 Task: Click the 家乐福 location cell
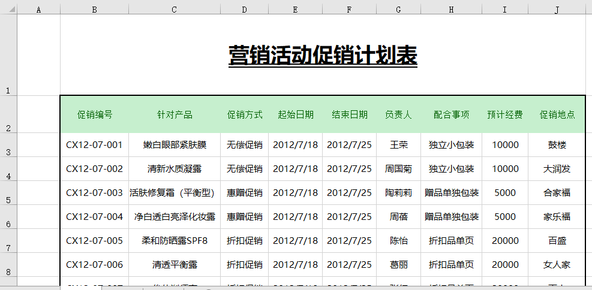pyautogui.click(x=557, y=217)
